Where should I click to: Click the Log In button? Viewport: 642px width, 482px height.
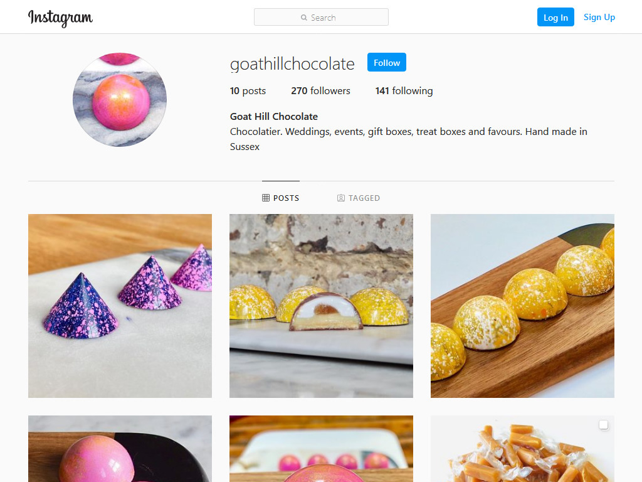(x=555, y=17)
